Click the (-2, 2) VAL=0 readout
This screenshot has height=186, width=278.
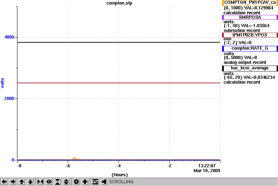tap(238, 43)
